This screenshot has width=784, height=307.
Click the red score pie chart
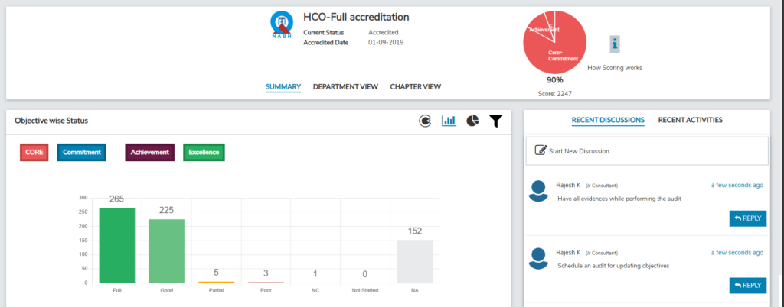[554, 42]
